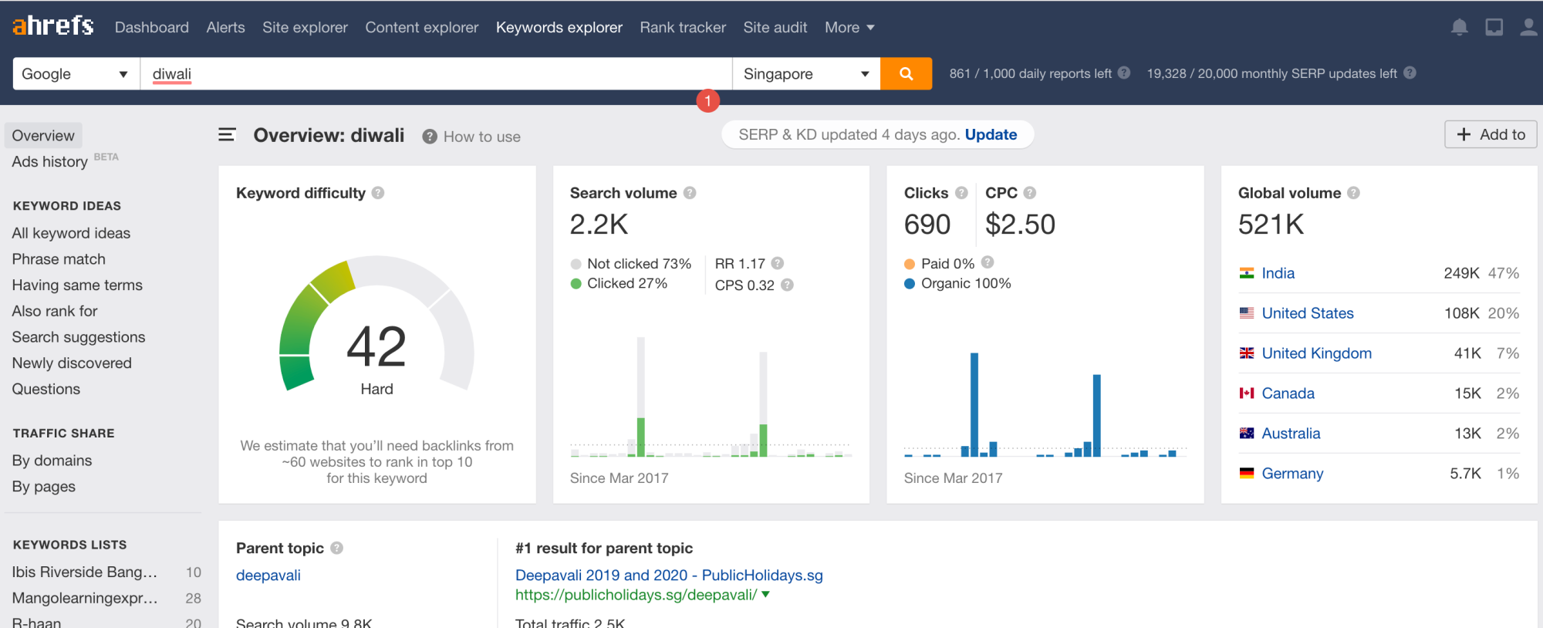Expand the More menu in top navigation
Screen dimensions: 1543x628
click(849, 27)
